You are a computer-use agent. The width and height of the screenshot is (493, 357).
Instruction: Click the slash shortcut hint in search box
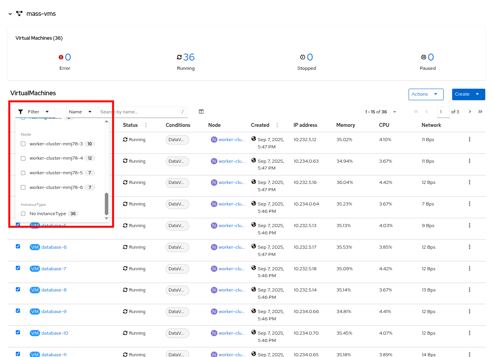click(182, 112)
